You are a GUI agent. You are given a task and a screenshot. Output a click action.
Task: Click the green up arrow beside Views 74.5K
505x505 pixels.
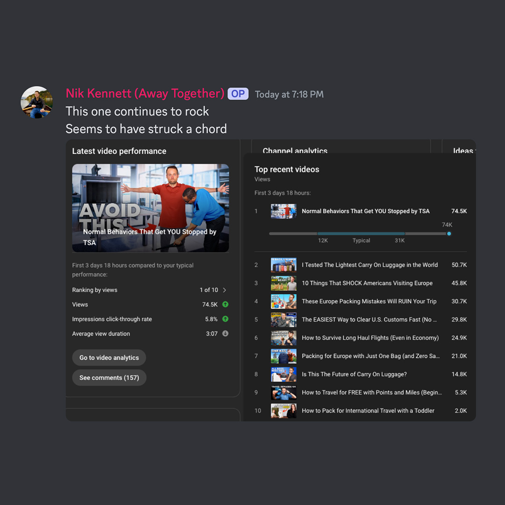225,304
